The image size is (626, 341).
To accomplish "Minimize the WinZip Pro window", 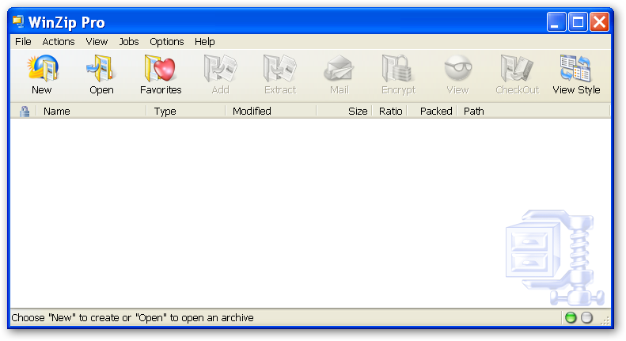I will (x=556, y=21).
